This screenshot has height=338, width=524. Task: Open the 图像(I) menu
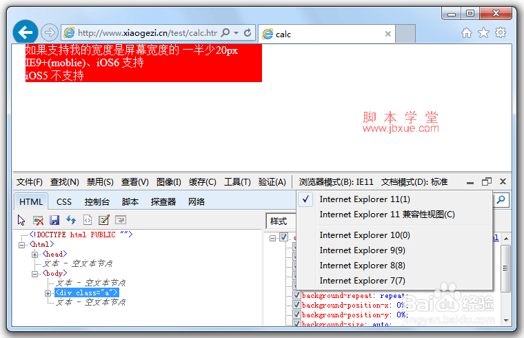coord(168,182)
